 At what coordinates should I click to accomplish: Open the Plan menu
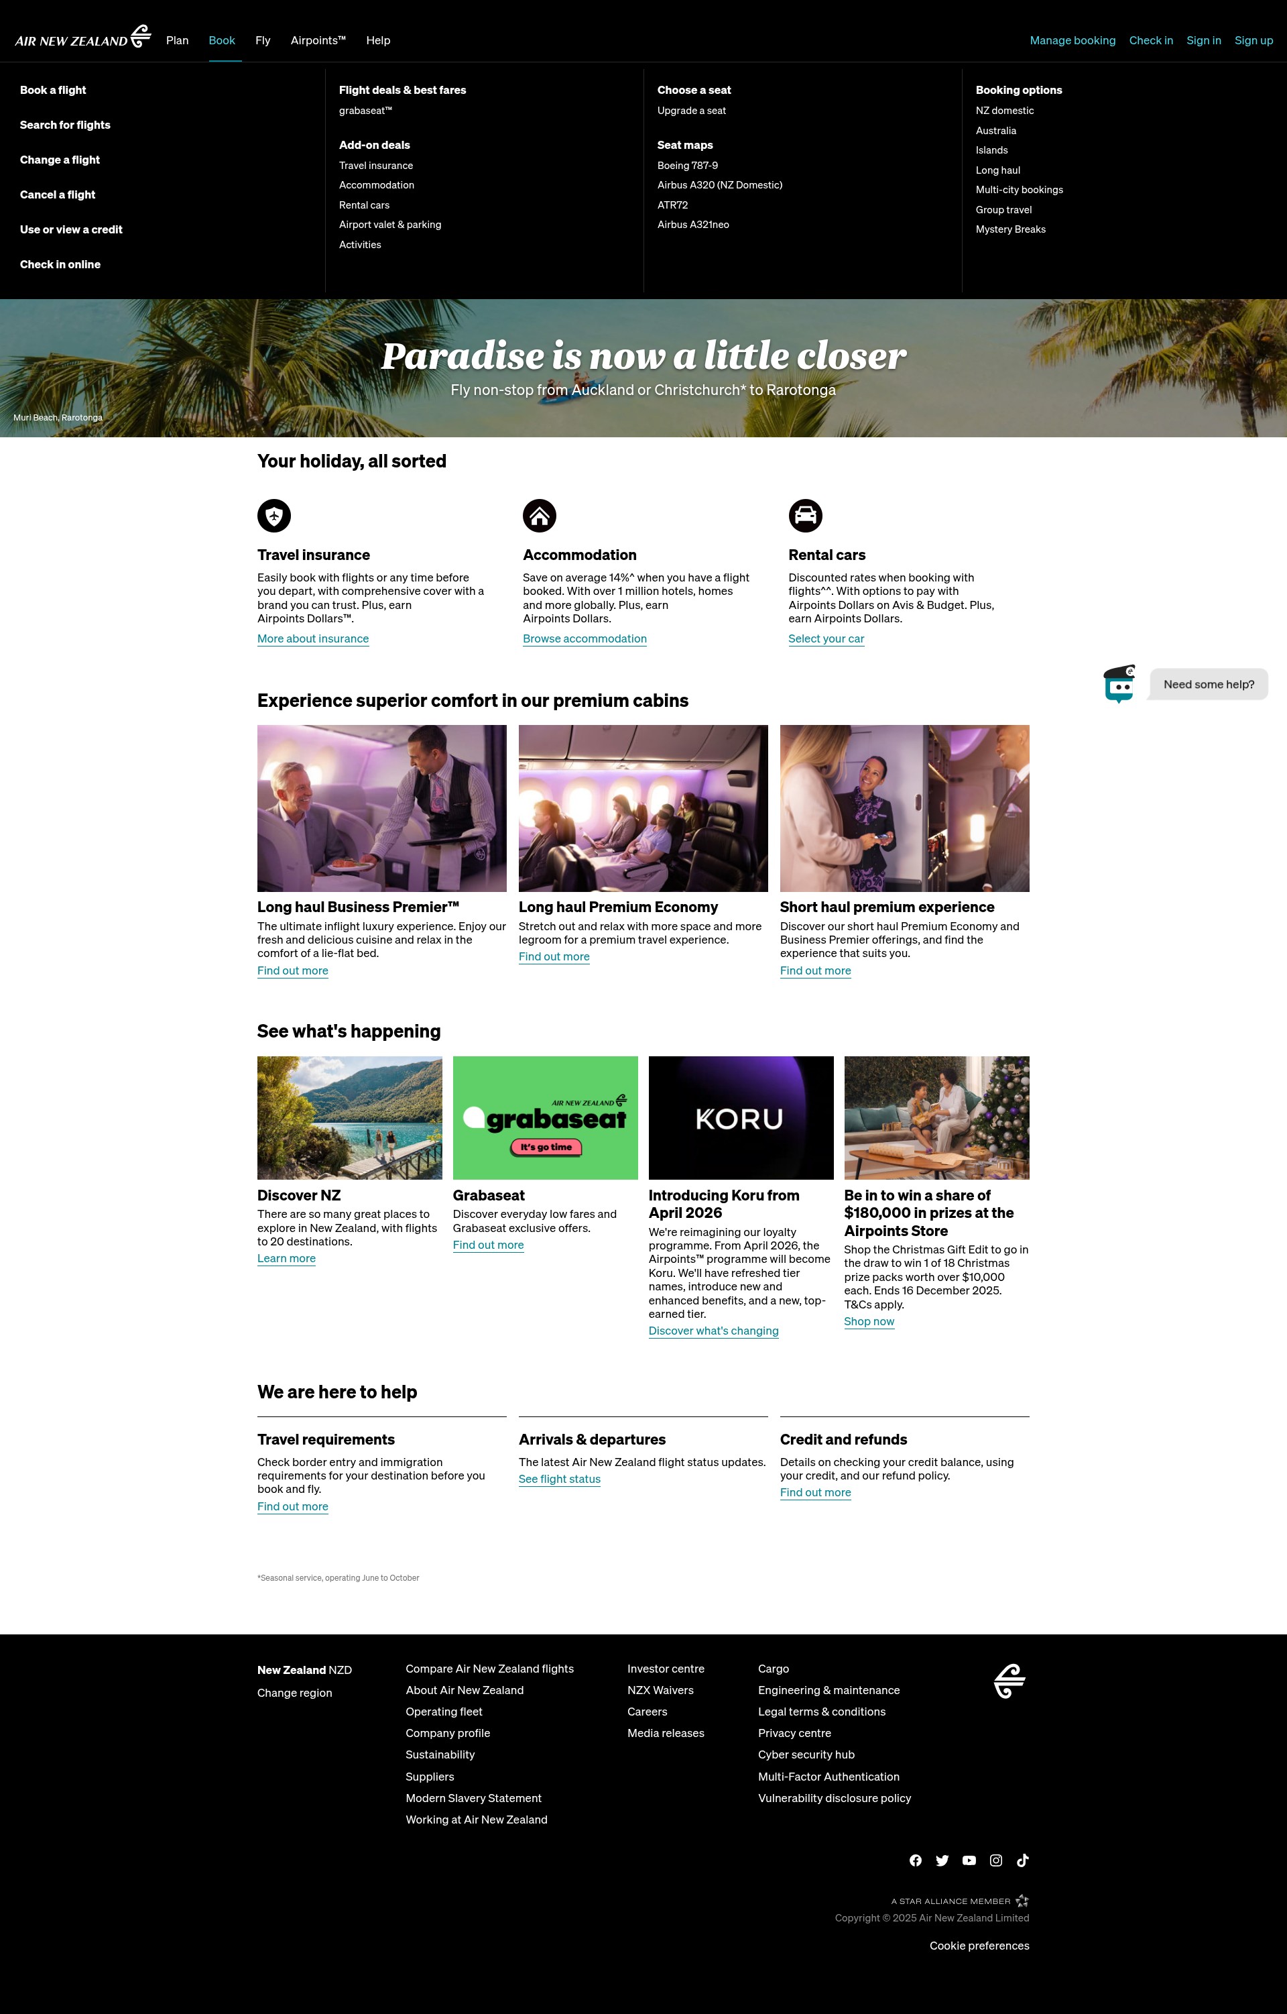(177, 40)
